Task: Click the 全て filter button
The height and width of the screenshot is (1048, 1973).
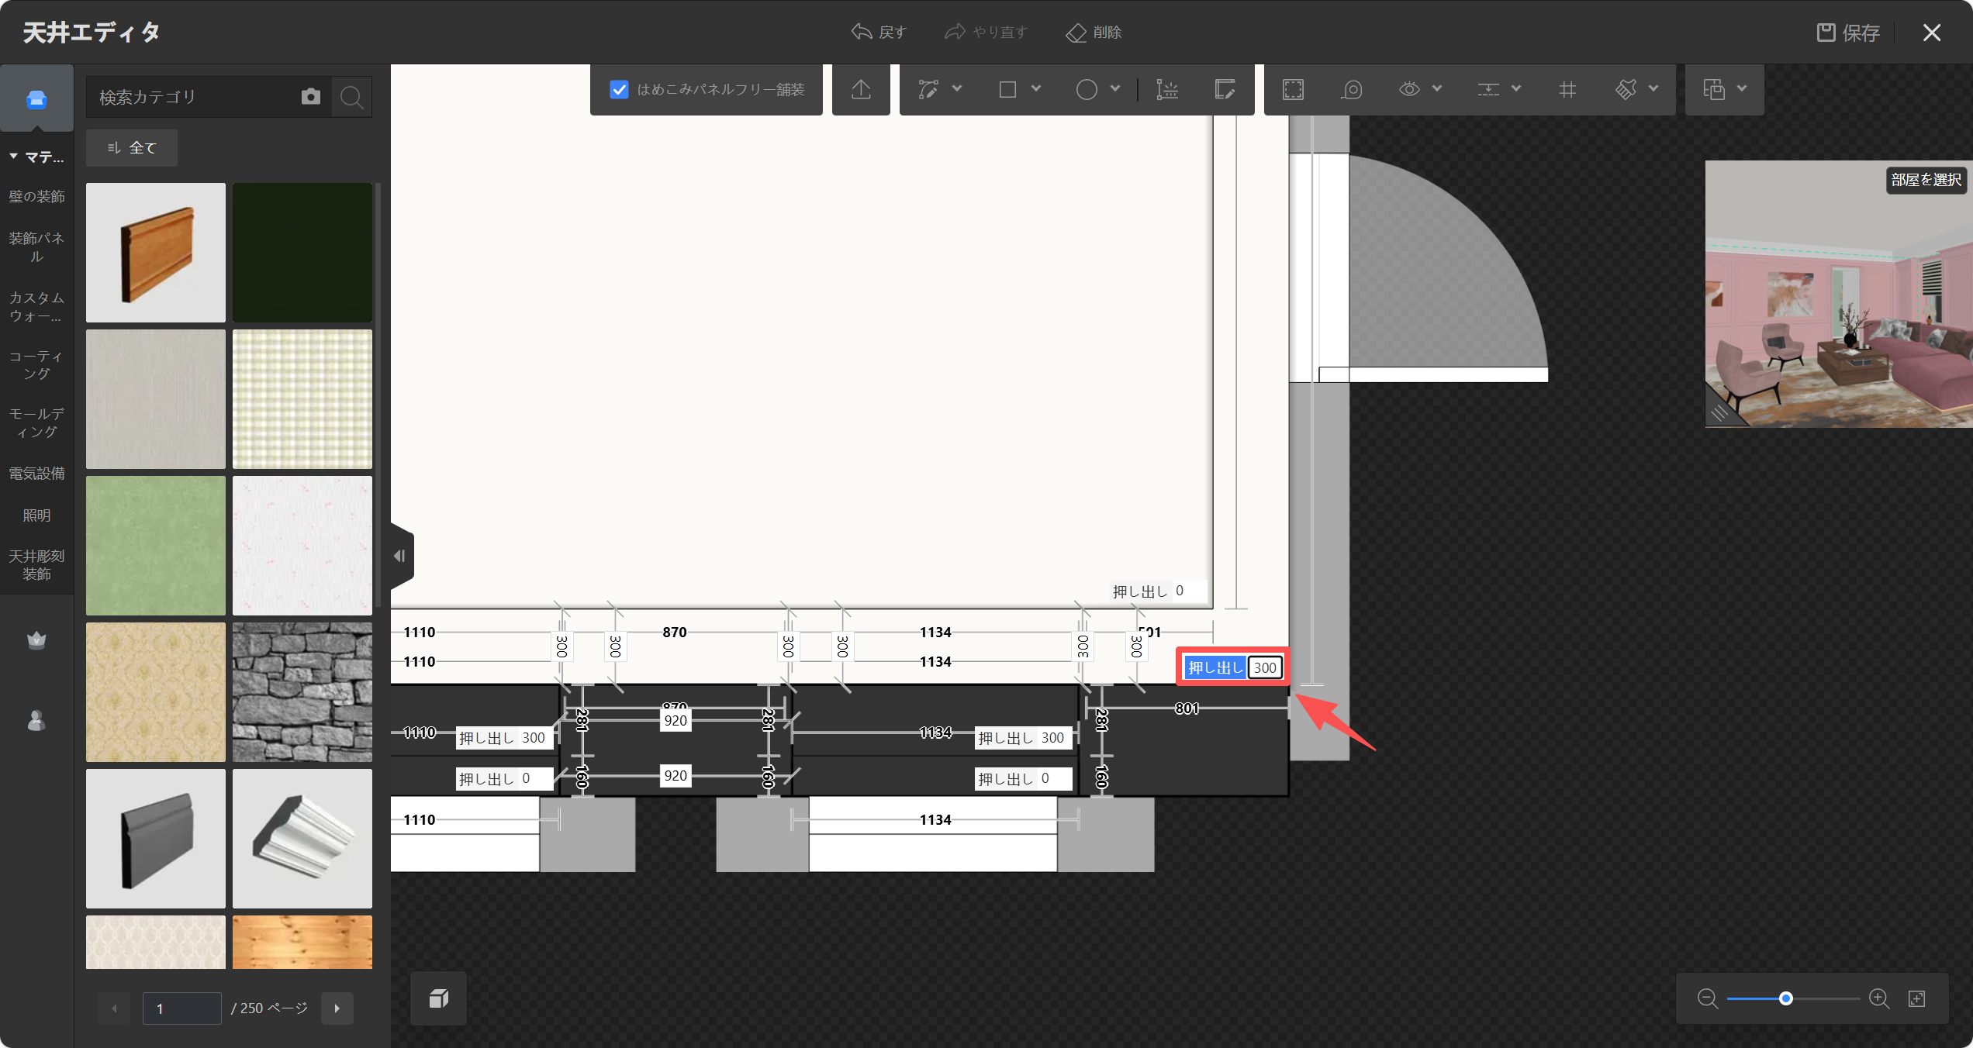Action: (x=132, y=147)
